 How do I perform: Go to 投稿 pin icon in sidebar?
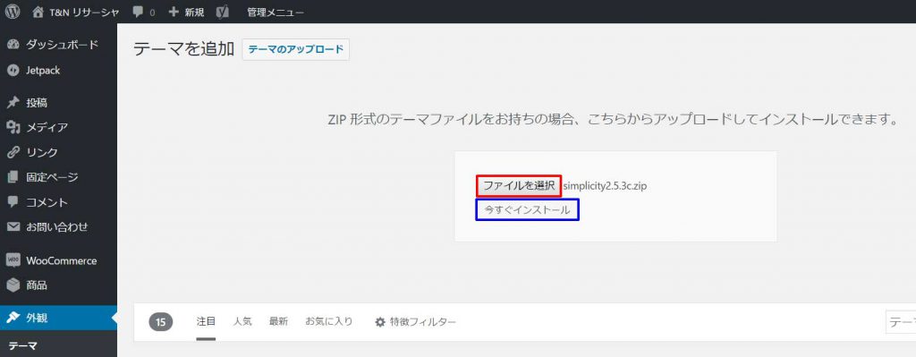coord(13,103)
